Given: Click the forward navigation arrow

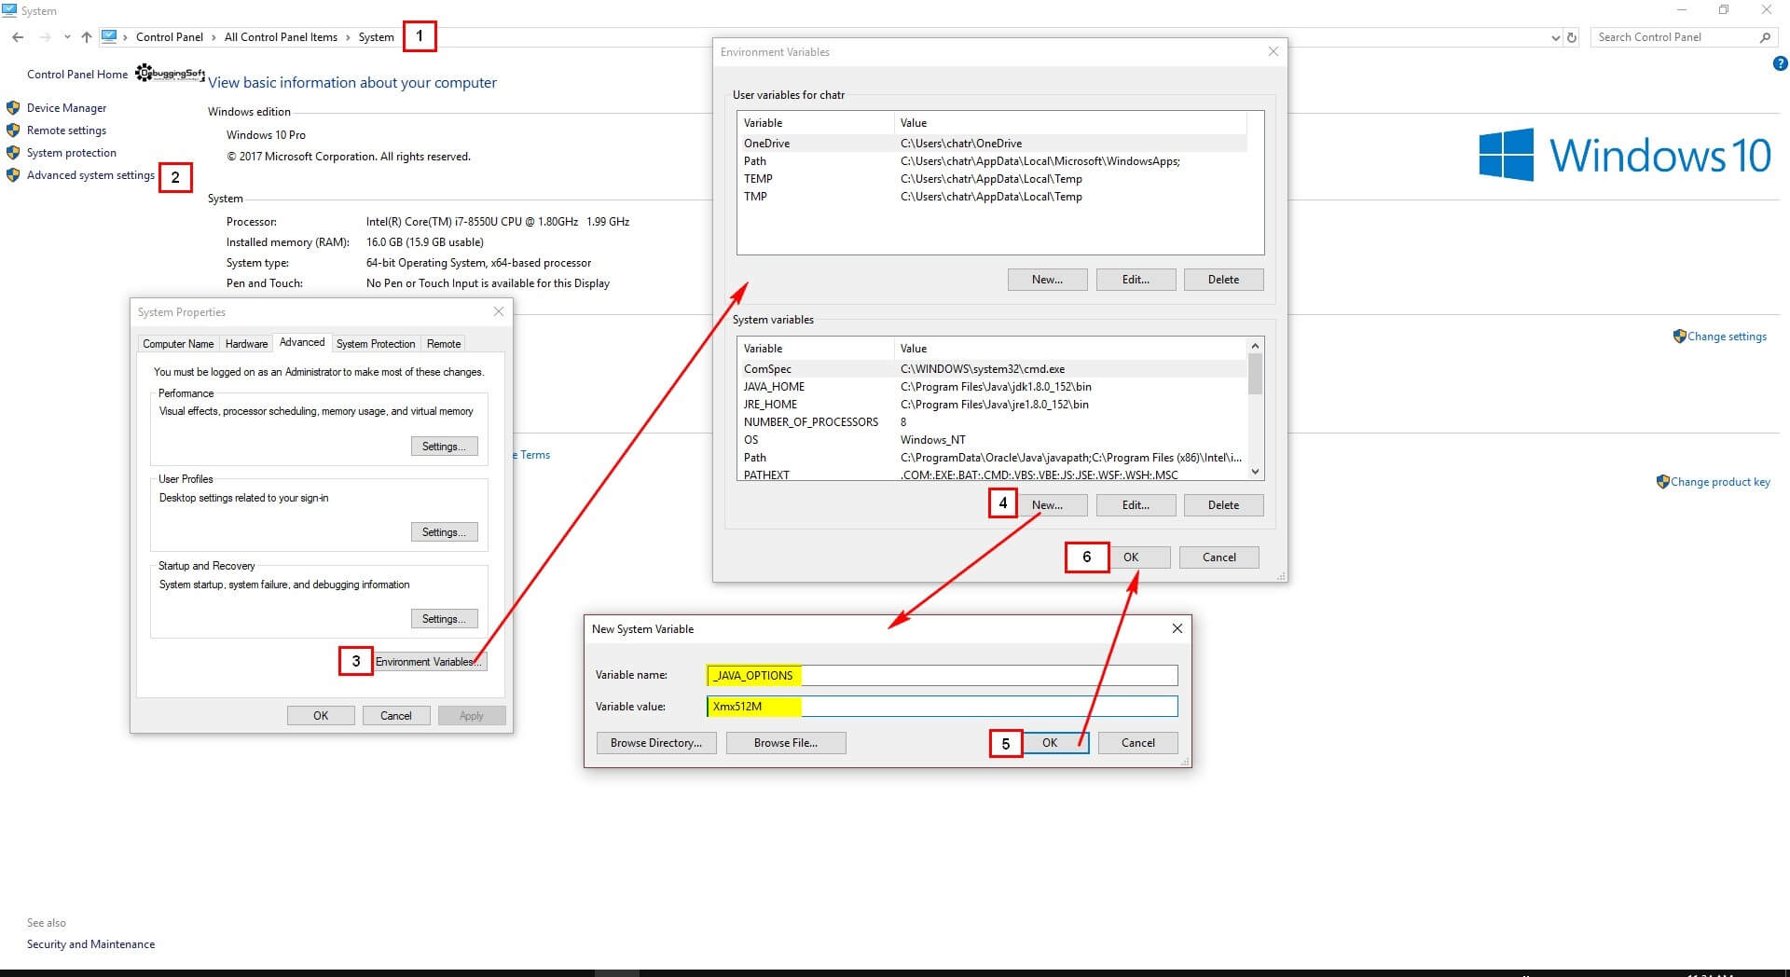Looking at the screenshot, I should (x=45, y=36).
